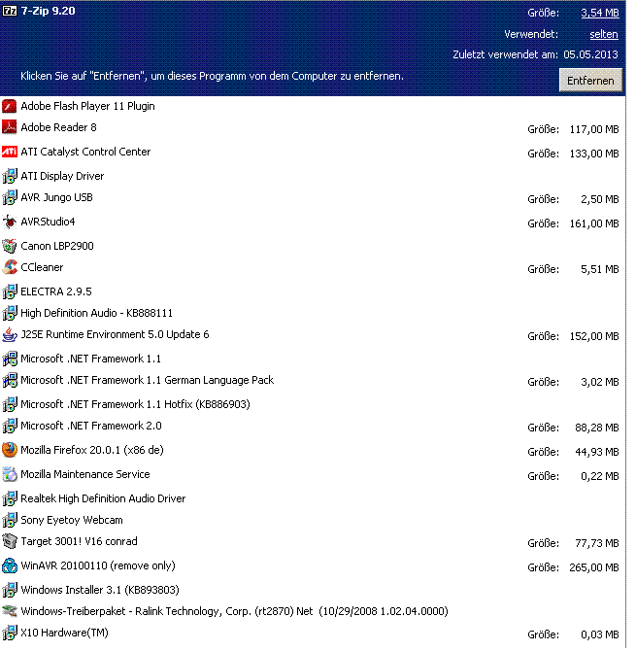The height and width of the screenshot is (651, 636).
Task: Click the Microsoft .NET Framework 1.1 icon
Action: point(9,359)
